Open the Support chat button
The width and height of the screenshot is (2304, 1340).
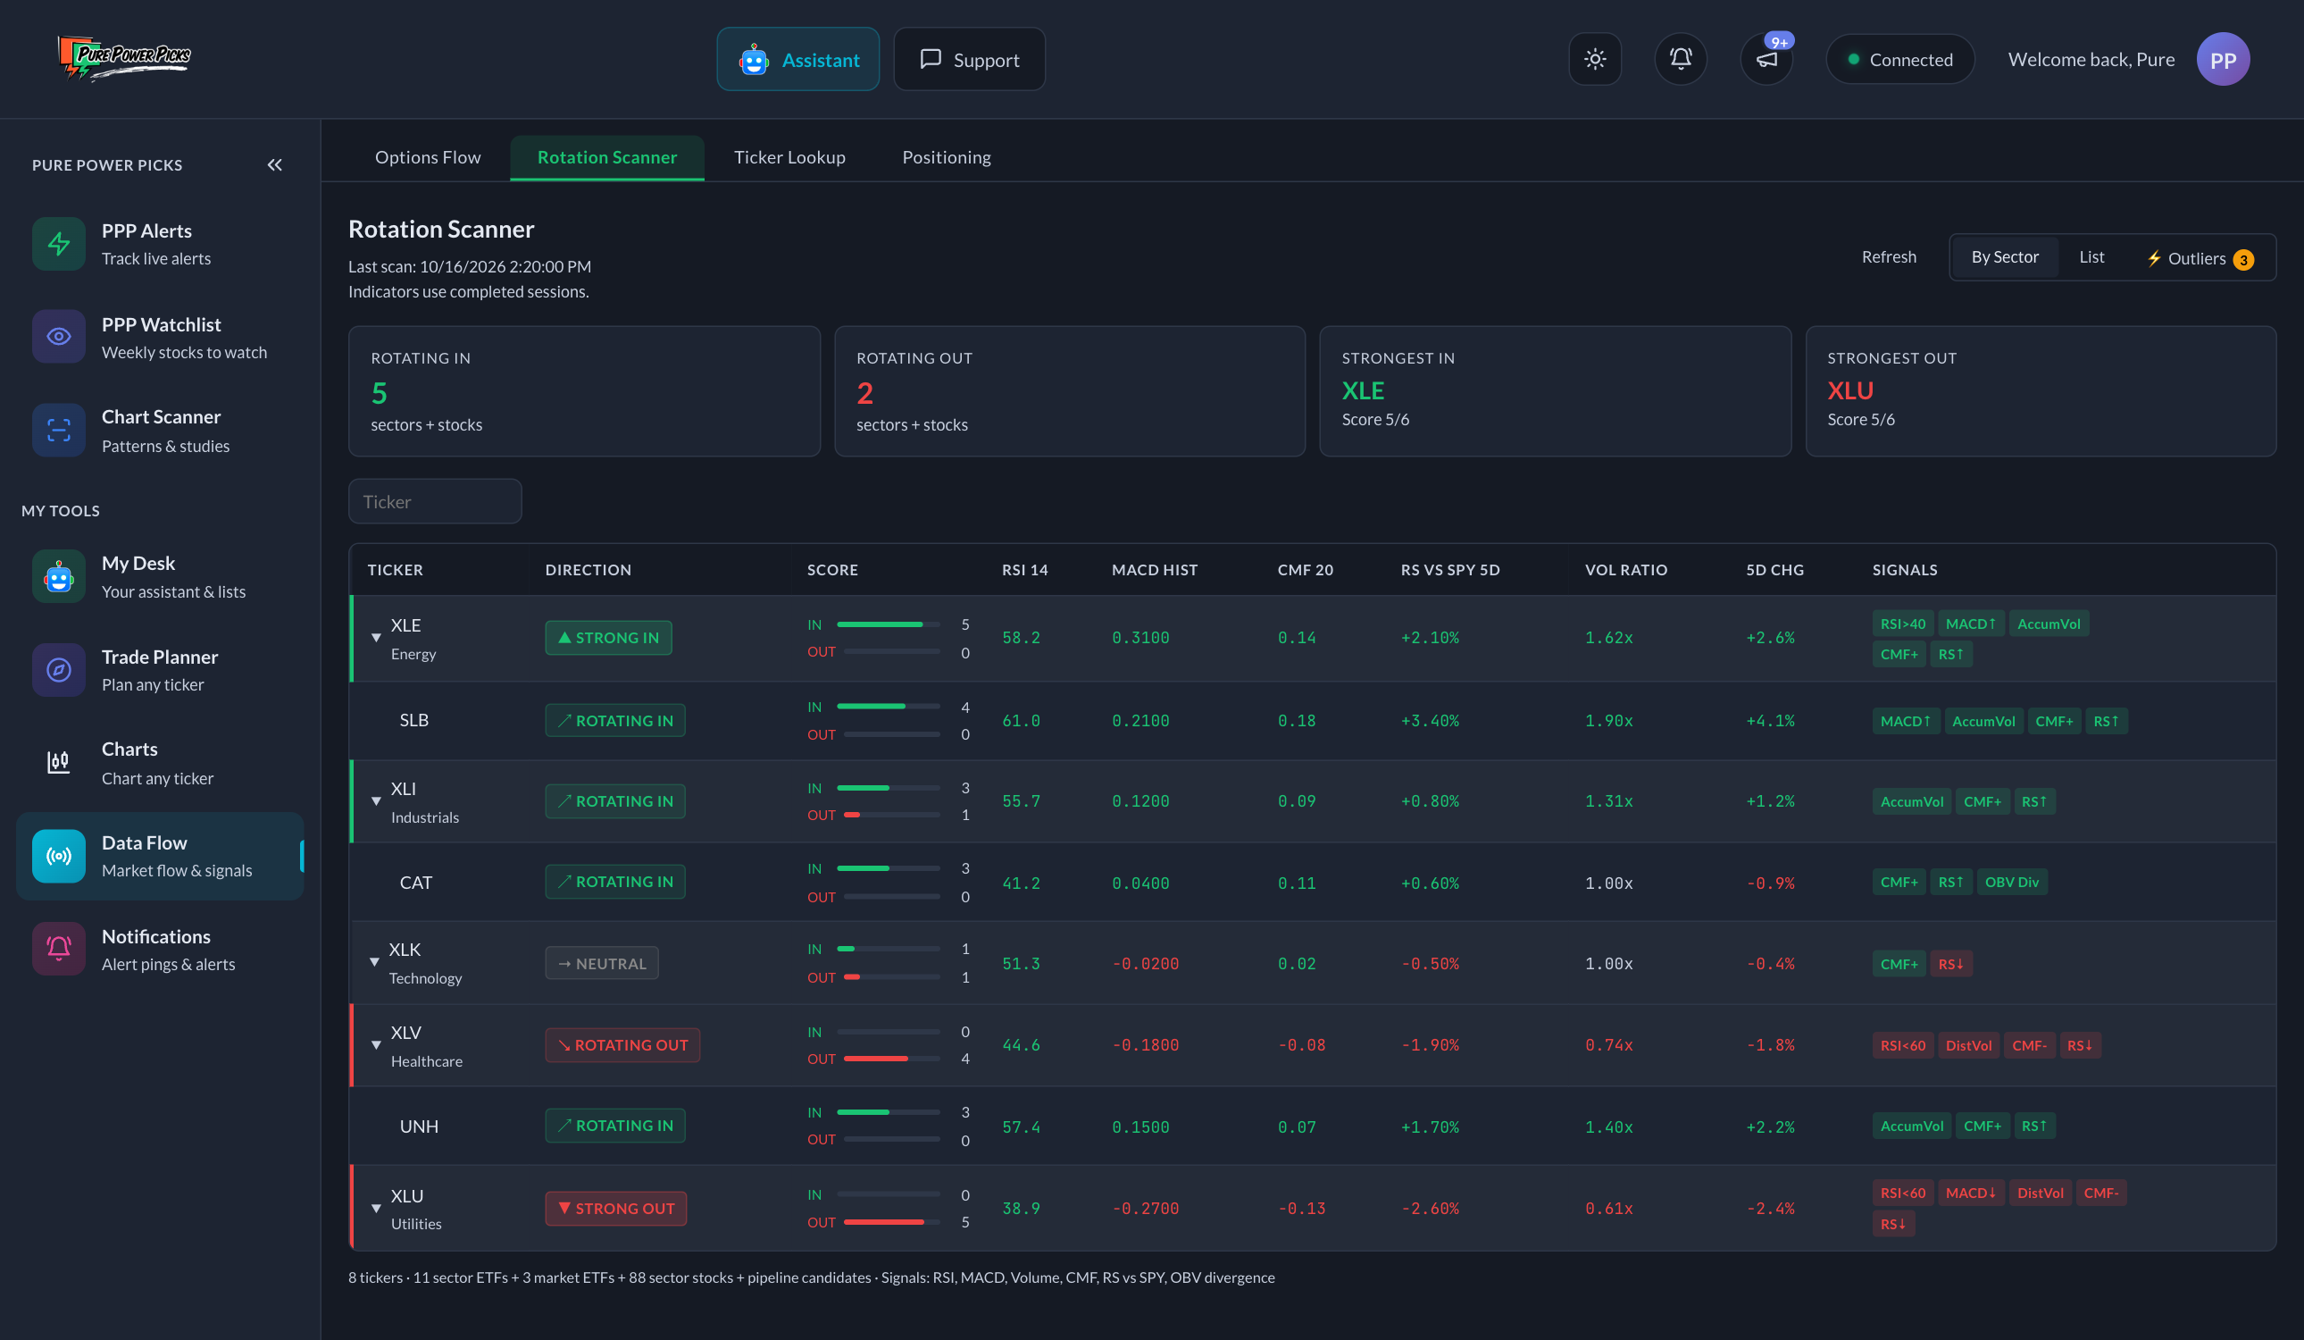pyautogui.click(x=968, y=60)
